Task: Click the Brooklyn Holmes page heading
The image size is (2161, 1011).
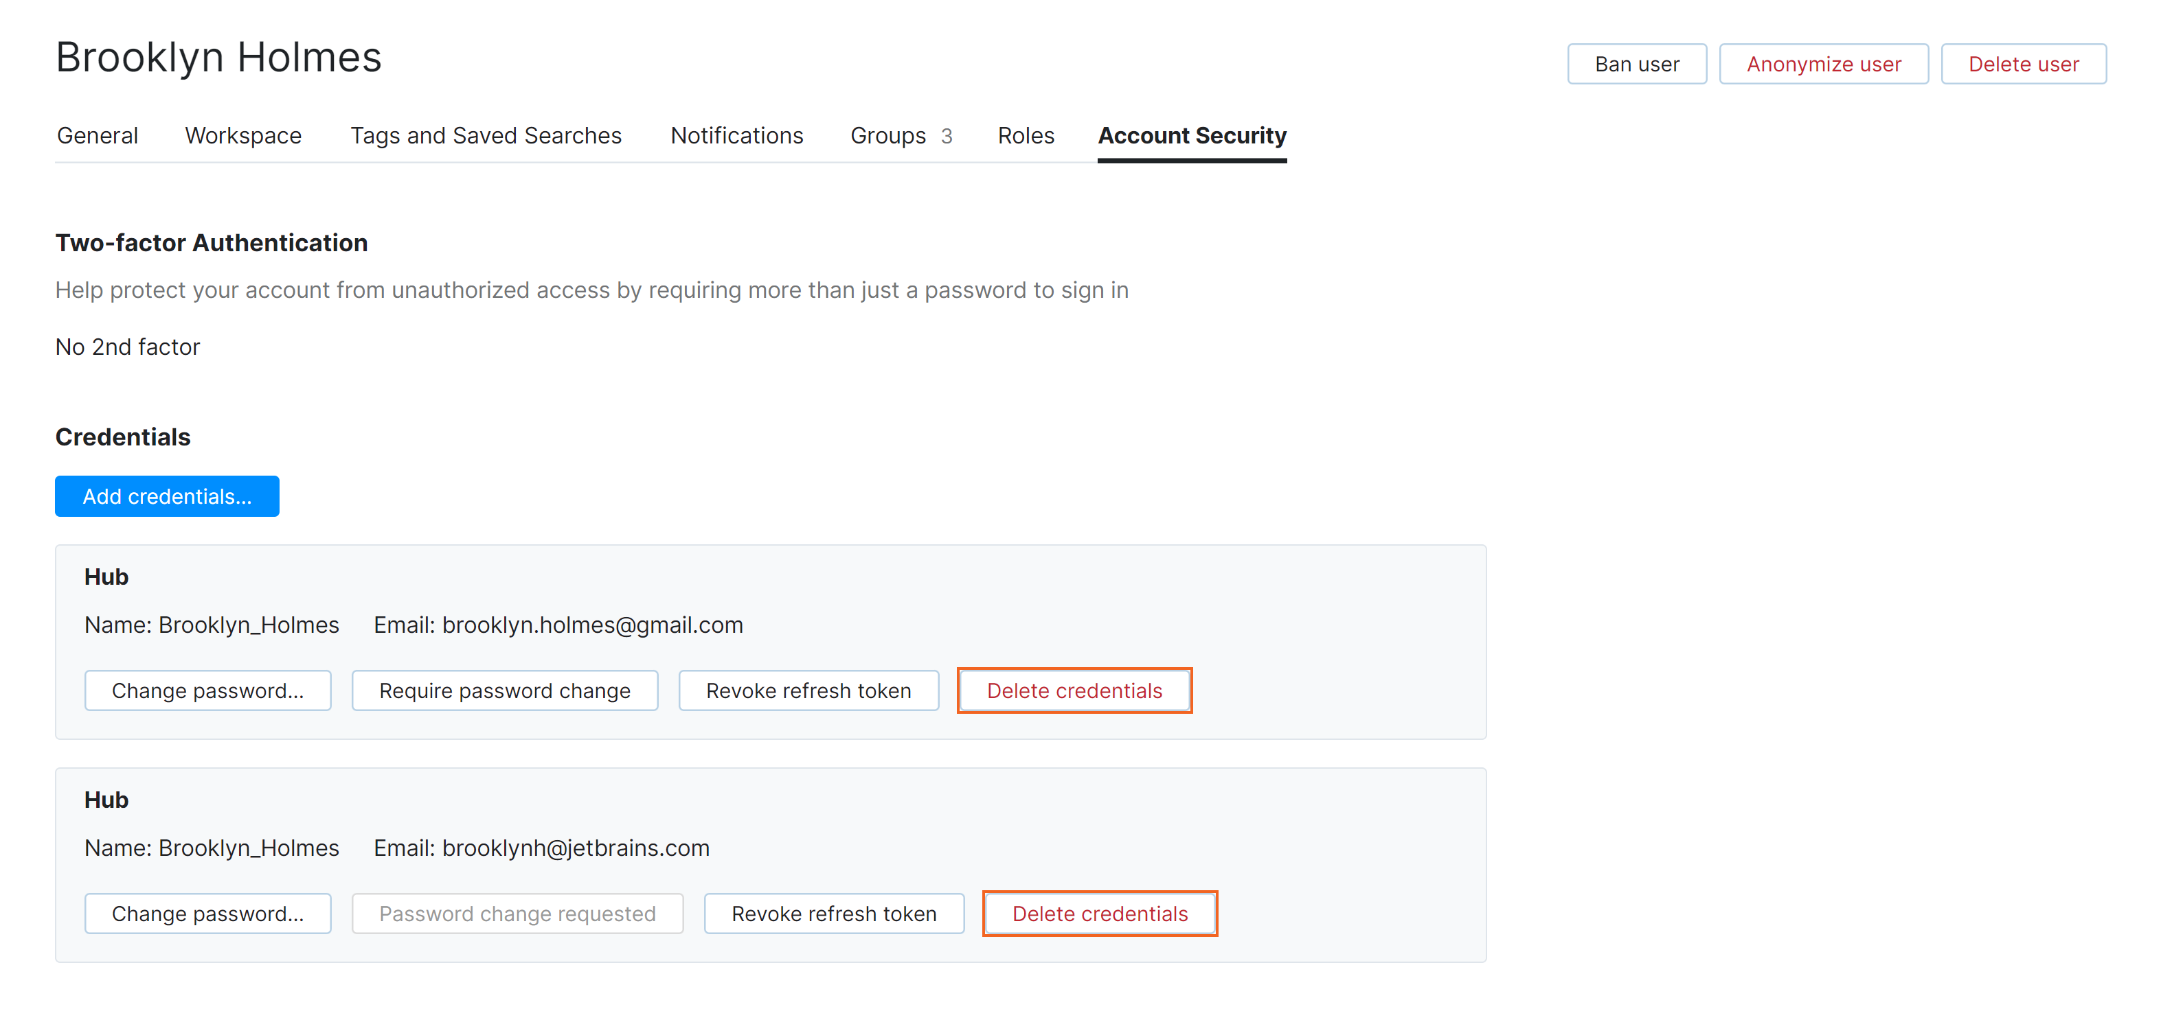Action: (x=218, y=58)
